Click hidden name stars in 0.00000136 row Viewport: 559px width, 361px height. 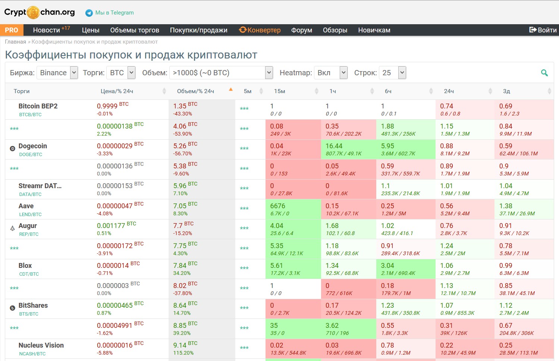(x=14, y=169)
